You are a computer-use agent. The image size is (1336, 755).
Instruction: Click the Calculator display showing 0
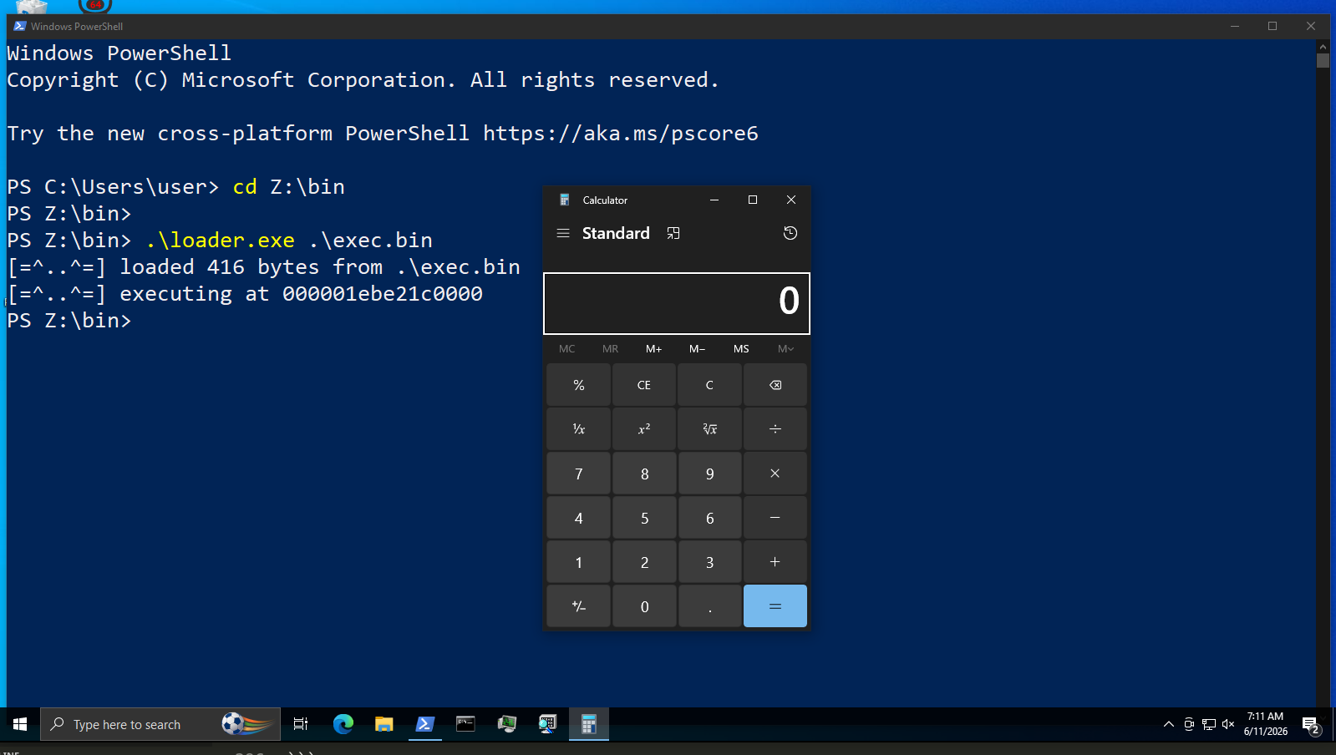(x=677, y=302)
